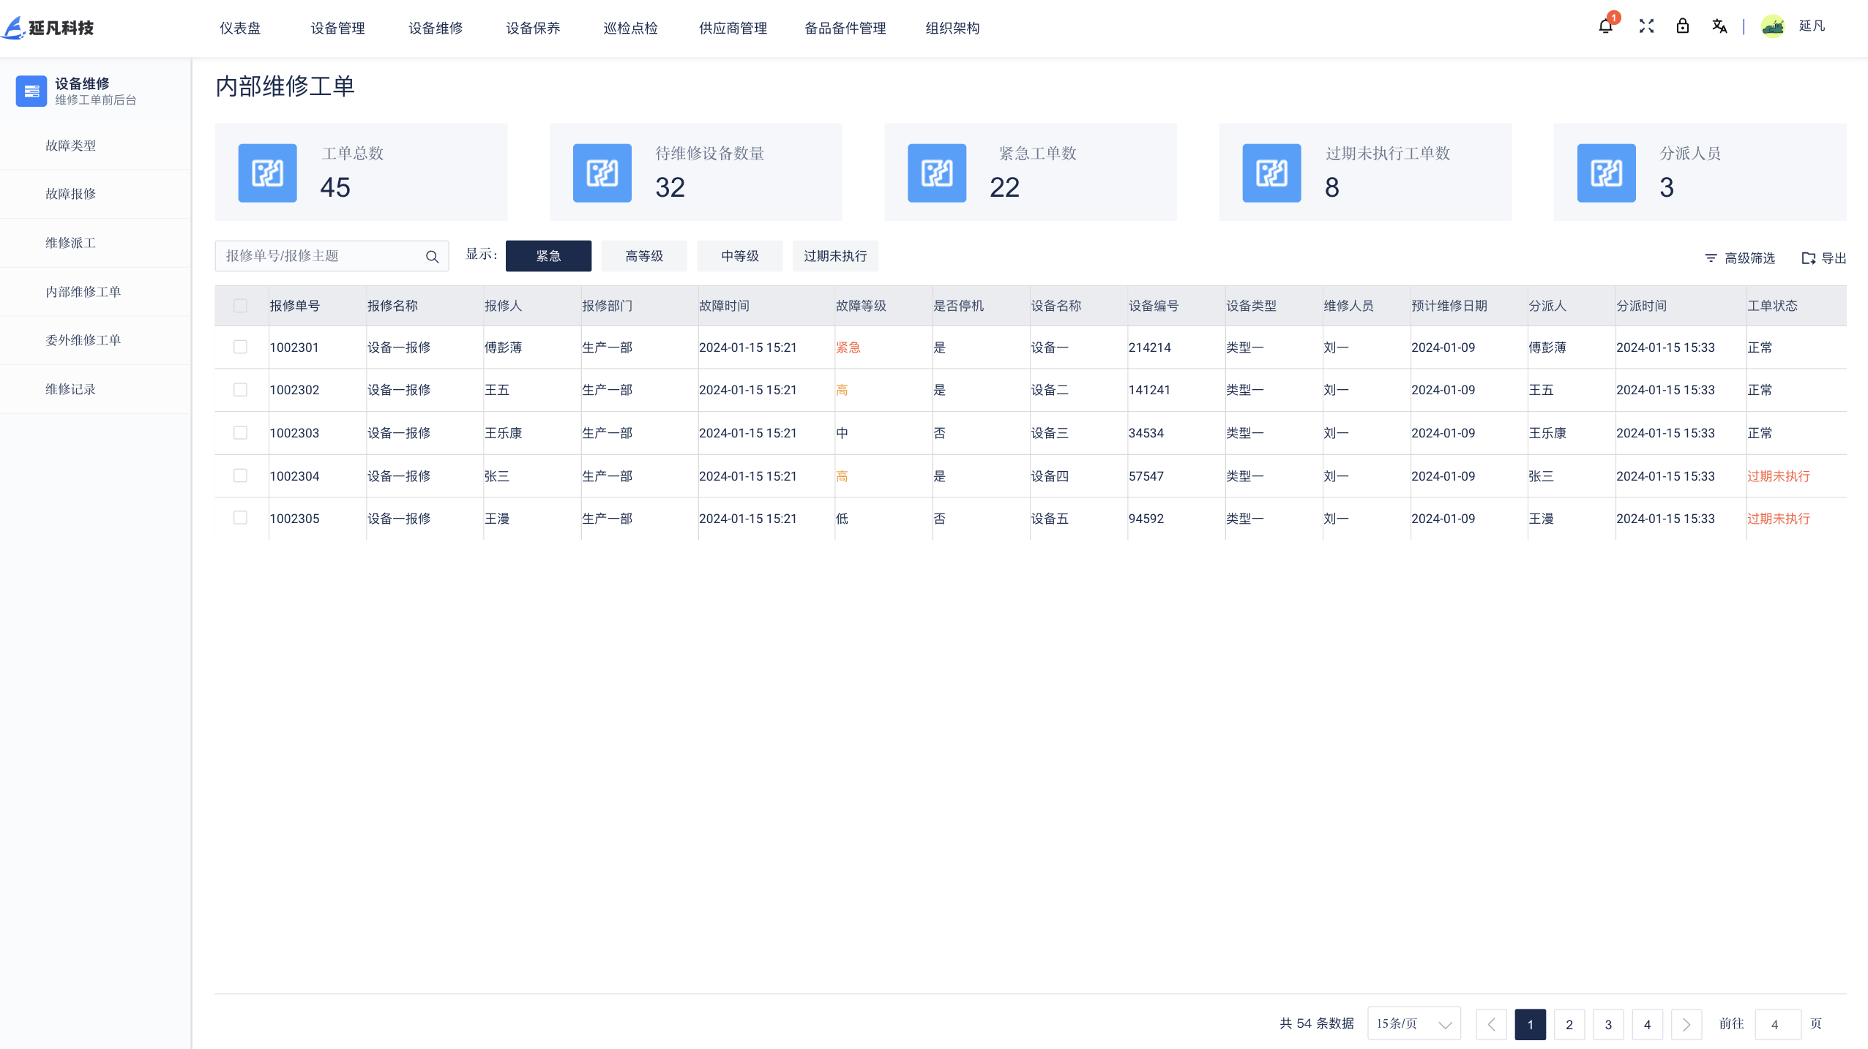The width and height of the screenshot is (1868, 1049).
Task: Check the select-all header checkbox
Action: [240, 306]
